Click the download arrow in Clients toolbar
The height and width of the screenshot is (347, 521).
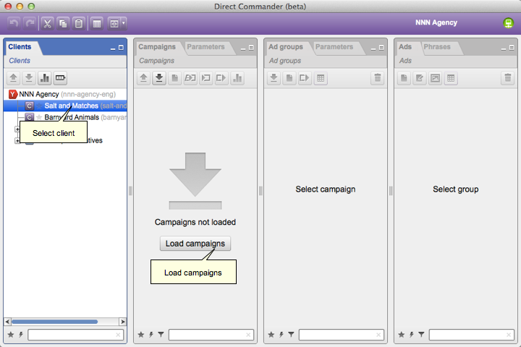point(29,78)
